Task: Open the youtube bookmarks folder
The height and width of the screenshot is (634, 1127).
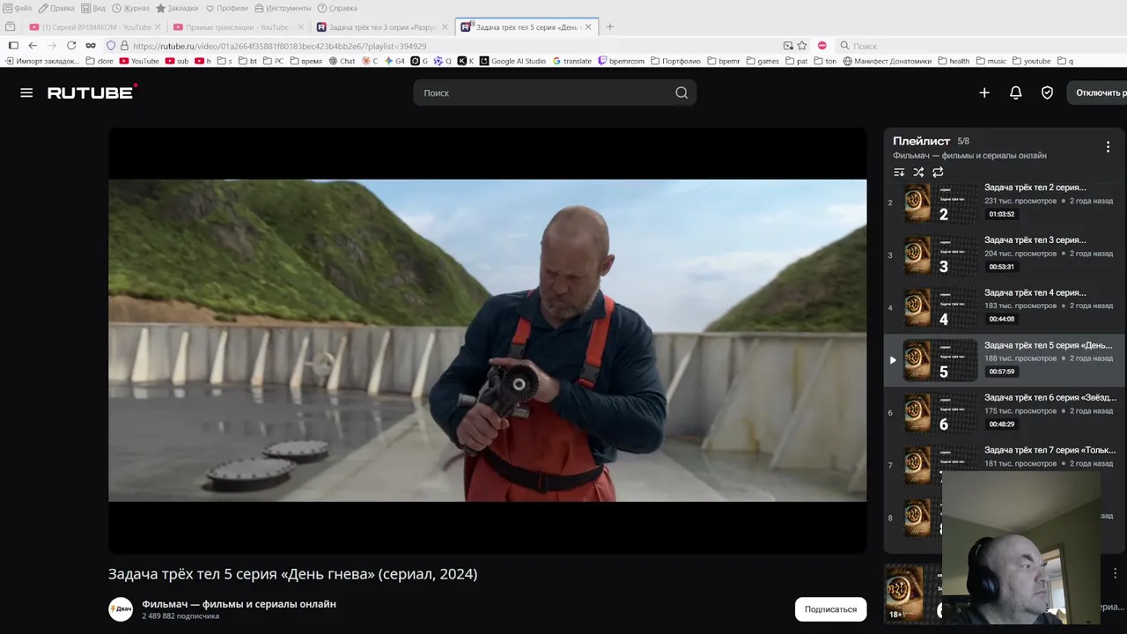Action: coord(1031,62)
